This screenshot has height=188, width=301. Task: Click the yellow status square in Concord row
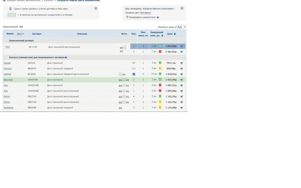[x=160, y=68]
